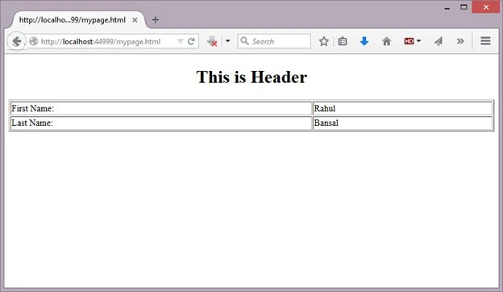The height and width of the screenshot is (292, 503).
Task: Open the URL history dropdown arrow
Action: tap(181, 41)
